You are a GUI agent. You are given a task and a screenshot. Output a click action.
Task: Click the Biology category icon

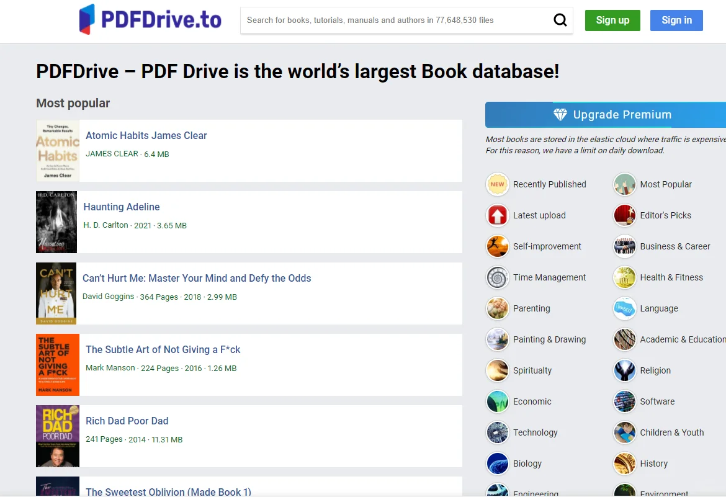(497, 463)
